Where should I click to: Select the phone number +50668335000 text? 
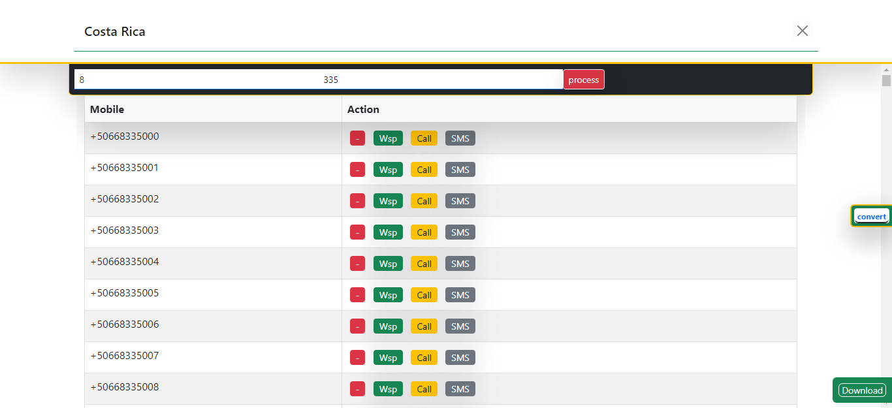[125, 136]
